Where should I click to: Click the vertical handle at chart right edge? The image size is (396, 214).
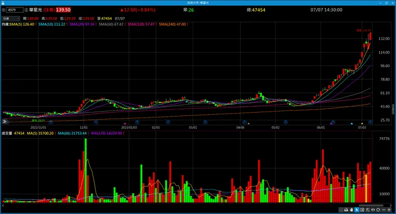[393, 109]
